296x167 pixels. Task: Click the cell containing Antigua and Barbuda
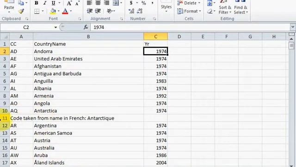click(88, 74)
